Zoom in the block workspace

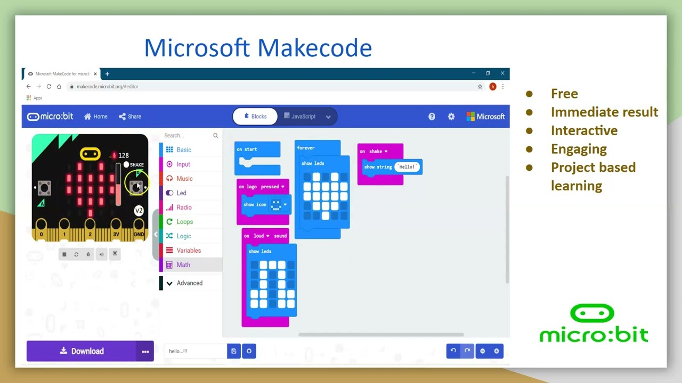(x=497, y=351)
